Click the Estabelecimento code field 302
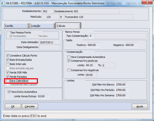The width and height of the screenshot is (154, 121). (x=48, y=11)
